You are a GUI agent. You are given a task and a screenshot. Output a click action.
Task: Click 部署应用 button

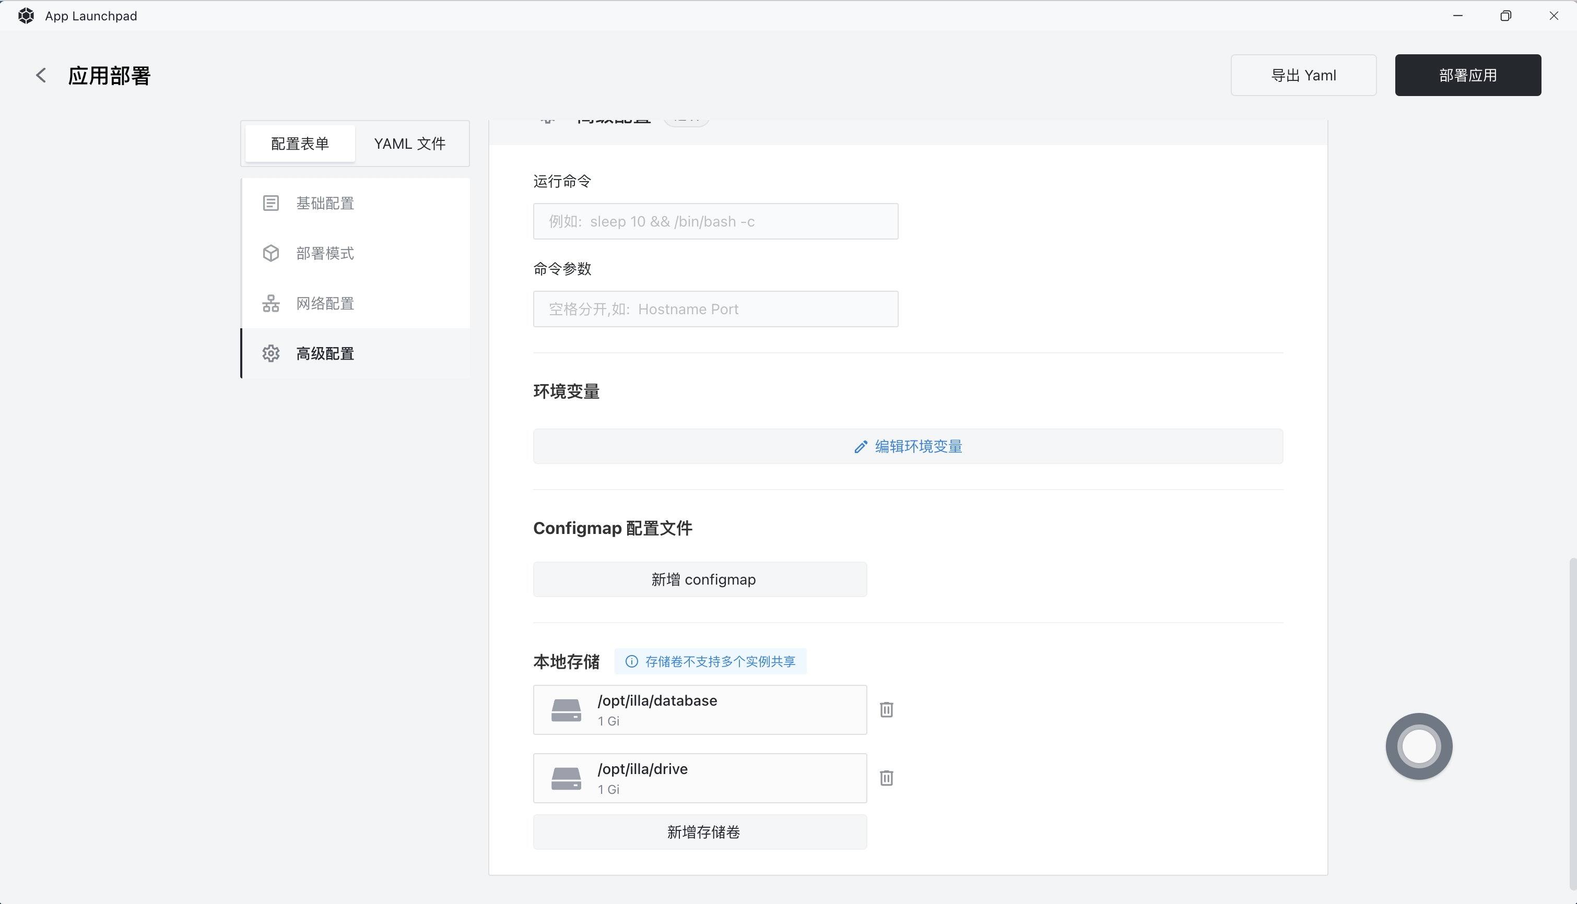click(x=1468, y=75)
